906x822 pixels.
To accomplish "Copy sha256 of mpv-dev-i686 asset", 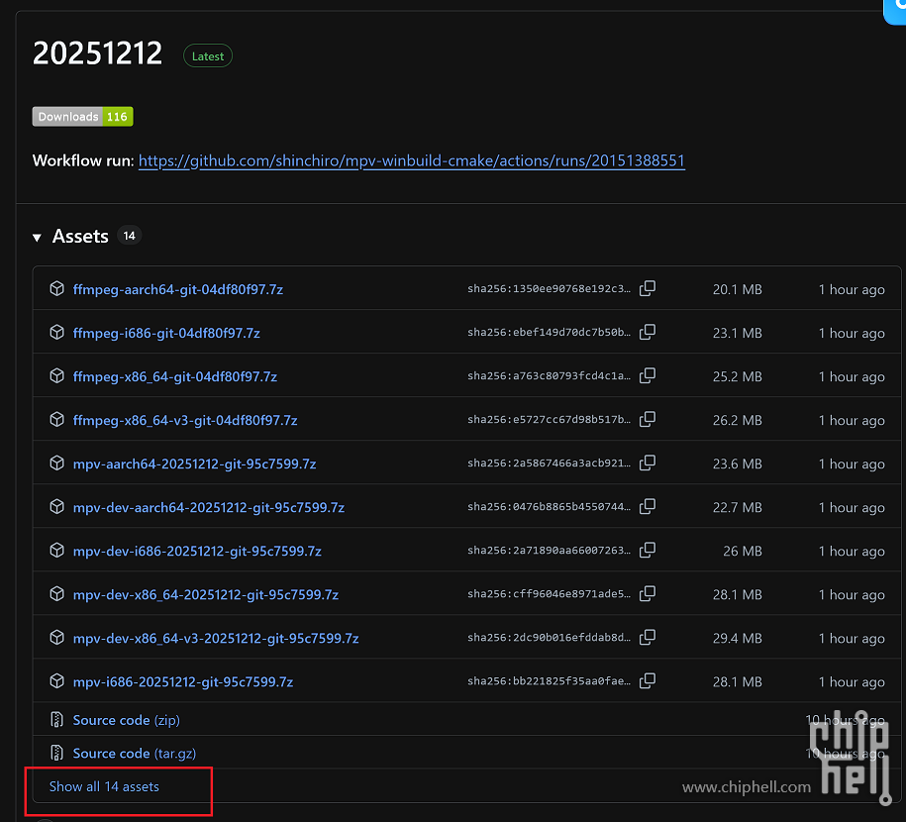I will tap(648, 551).
